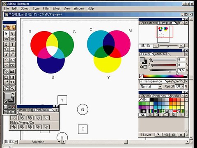Open the Swatches panel flyout menu arrow
This screenshot has width=197, height=148.
[186, 96]
